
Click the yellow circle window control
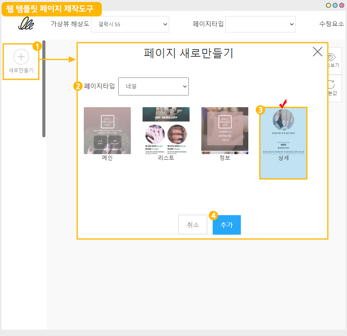pyautogui.click(x=328, y=5)
